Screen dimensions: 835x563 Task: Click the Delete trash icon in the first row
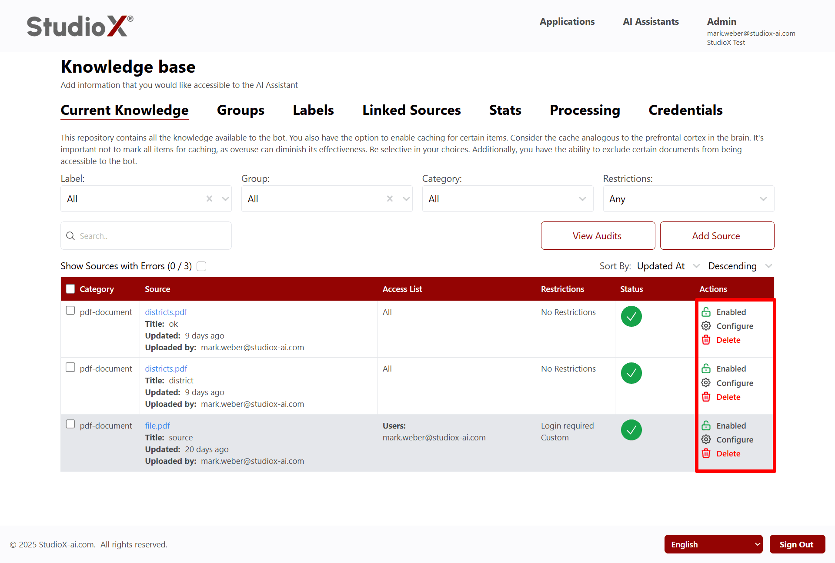point(706,340)
